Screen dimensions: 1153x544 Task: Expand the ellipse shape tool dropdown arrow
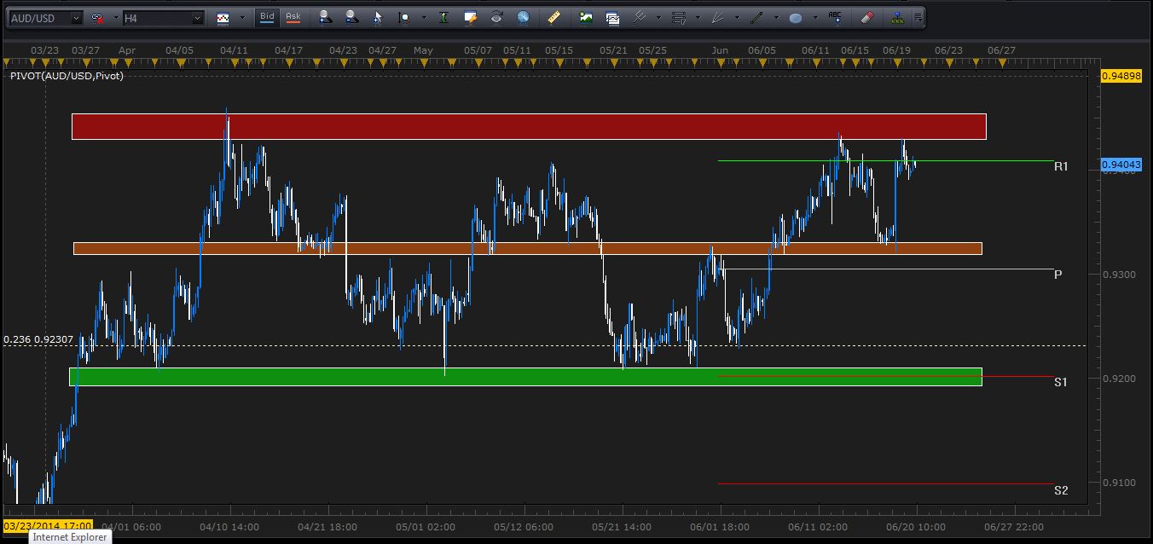[x=815, y=17]
